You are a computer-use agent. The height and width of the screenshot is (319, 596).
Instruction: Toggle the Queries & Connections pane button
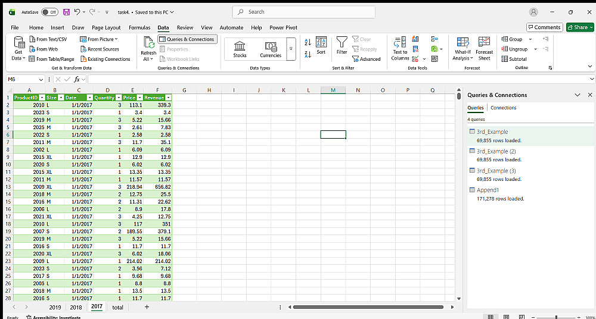coord(187,39)
